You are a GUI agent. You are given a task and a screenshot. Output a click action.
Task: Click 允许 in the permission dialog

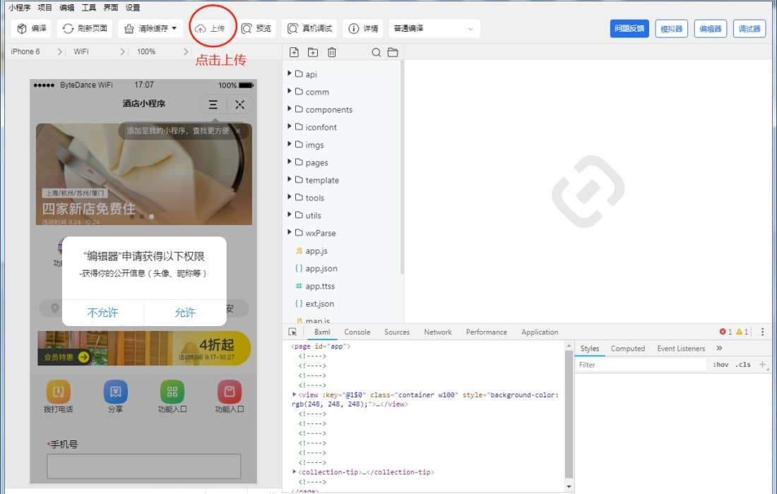tap(185, 313)
